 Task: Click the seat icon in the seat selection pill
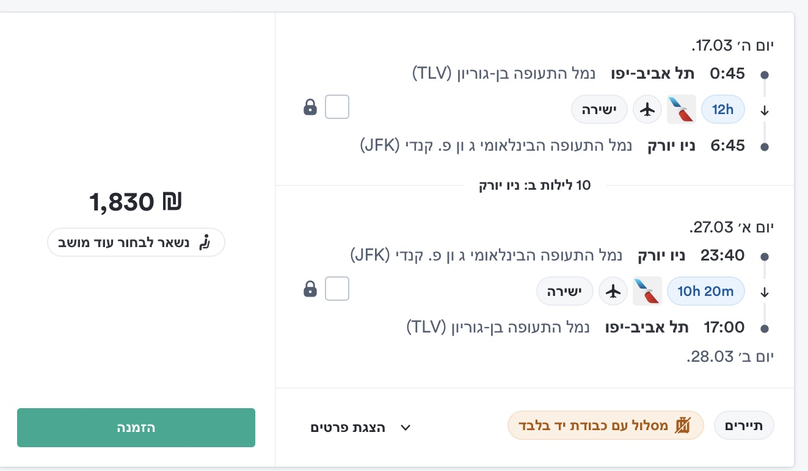pos(205,243)
